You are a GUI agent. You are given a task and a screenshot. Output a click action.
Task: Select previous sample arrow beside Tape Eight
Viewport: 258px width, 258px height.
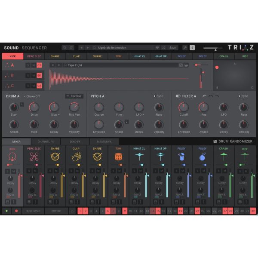(x=52, y=65)
